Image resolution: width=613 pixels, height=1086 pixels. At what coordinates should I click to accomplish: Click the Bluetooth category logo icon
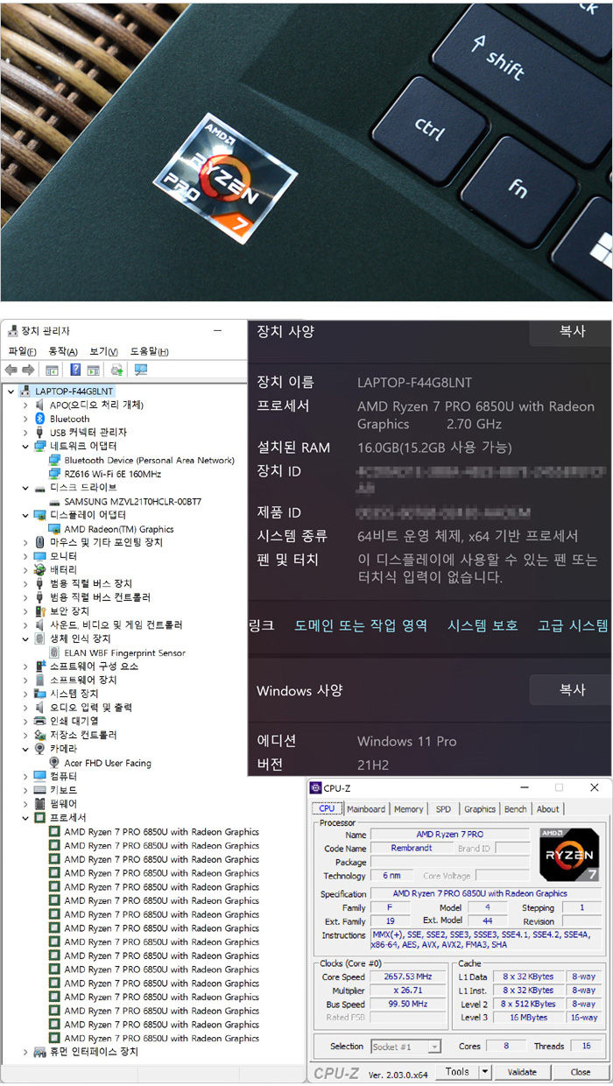(39, 419)
